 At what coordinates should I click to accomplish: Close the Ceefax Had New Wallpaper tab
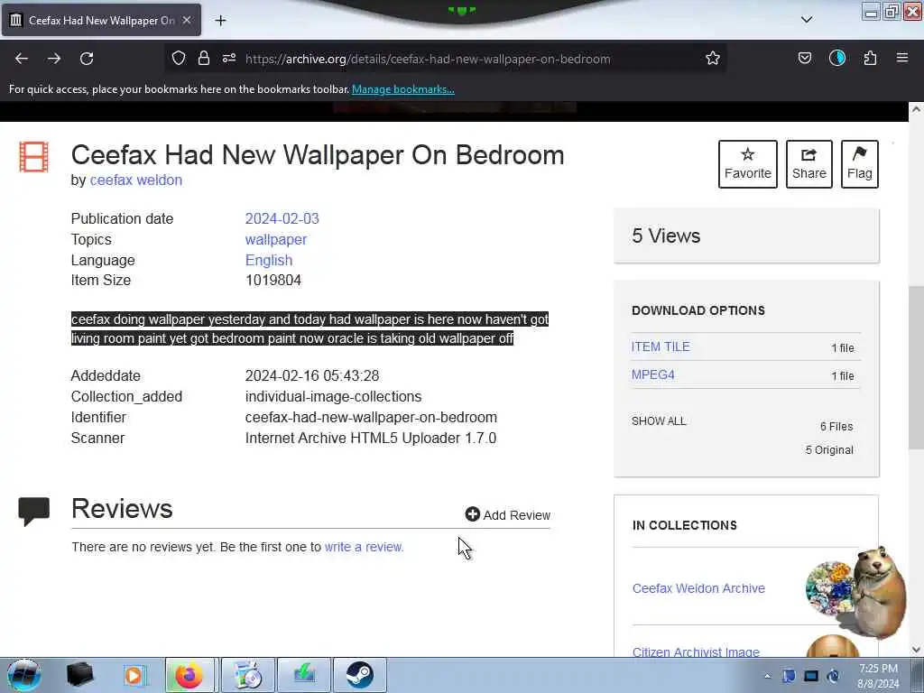[x=187, y=20]
